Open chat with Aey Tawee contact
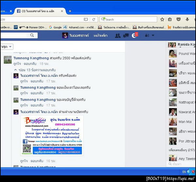 pyautogui.click(x=181, y=158)
